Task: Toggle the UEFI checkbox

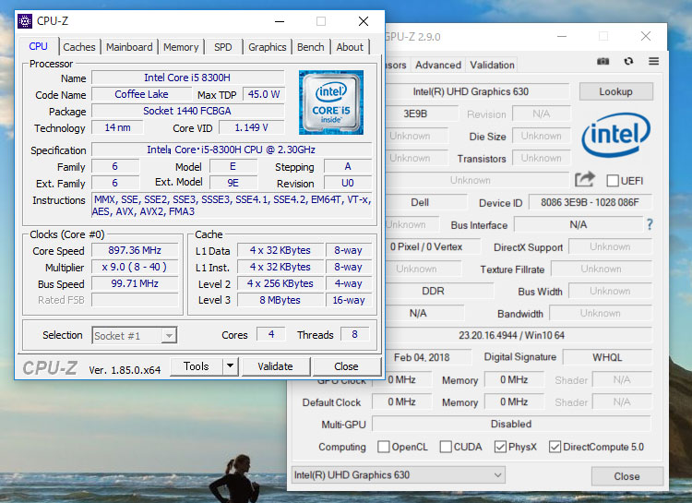Action: click(x=613, y=181)
